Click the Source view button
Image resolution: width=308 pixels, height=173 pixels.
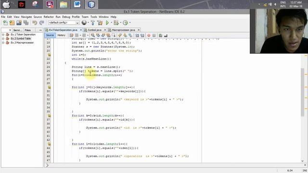coord(50,35)
